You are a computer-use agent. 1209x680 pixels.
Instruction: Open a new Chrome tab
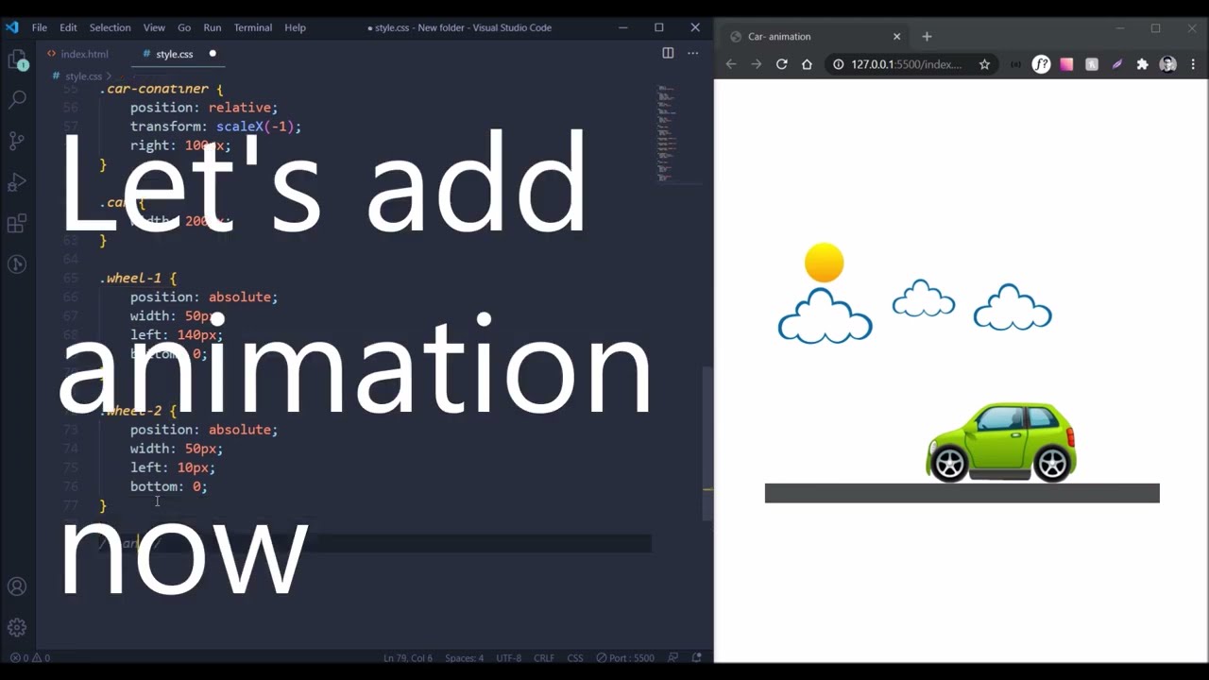coord(927,36)
